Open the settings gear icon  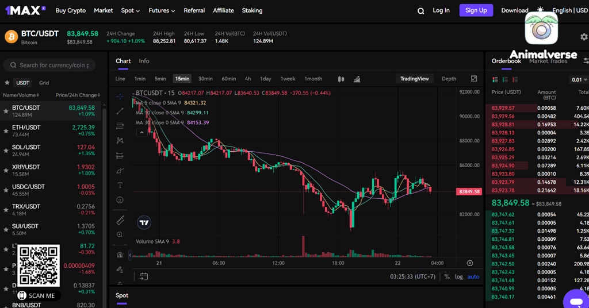(x=584, y=37)
